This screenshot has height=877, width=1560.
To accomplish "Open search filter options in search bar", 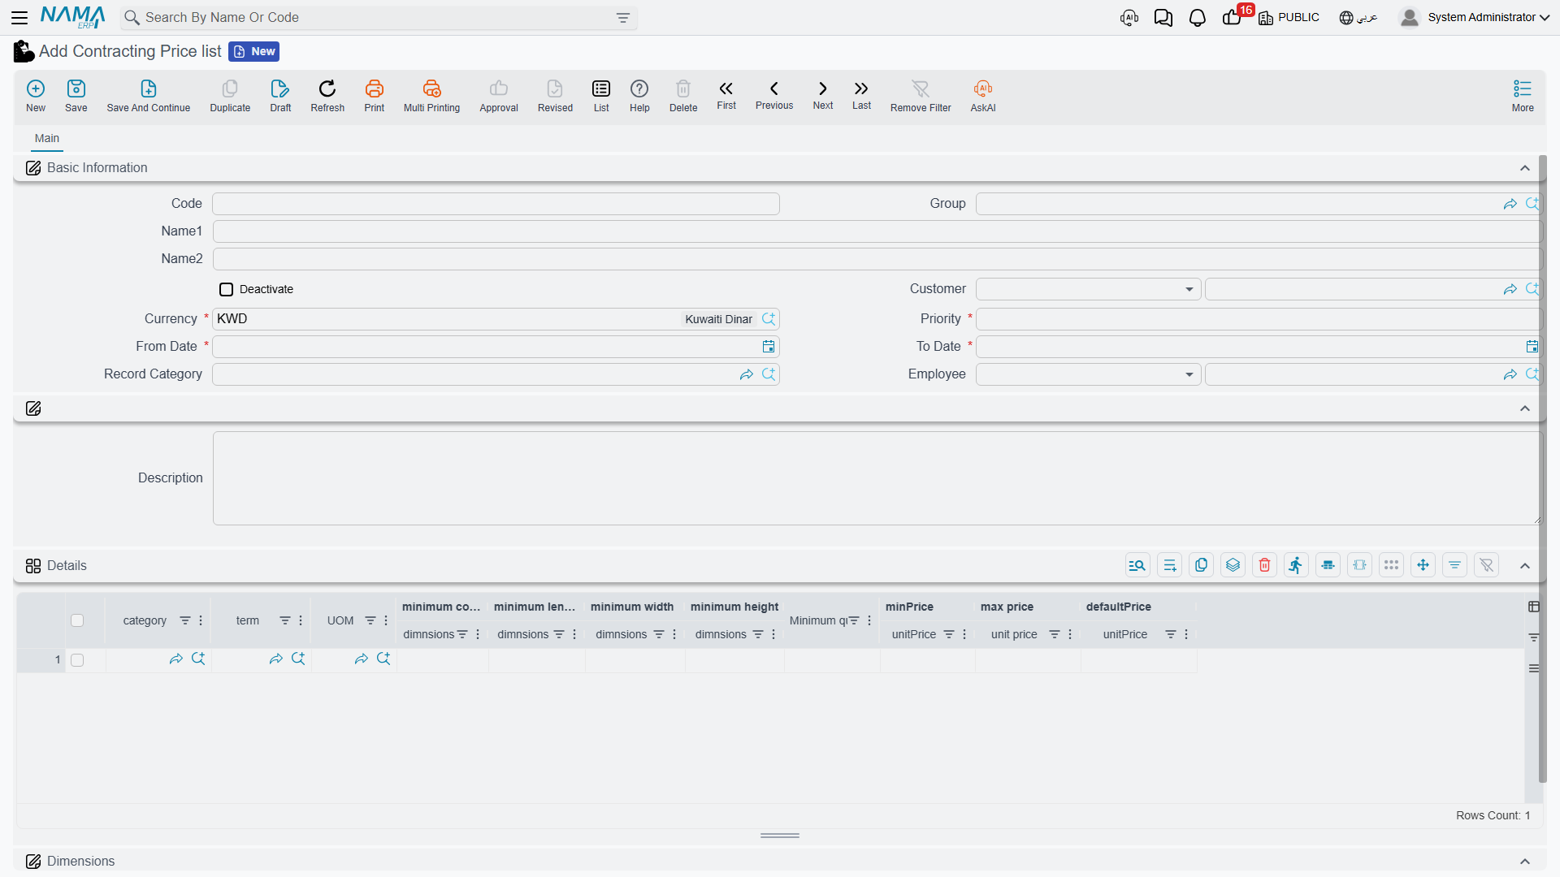I will [x=623, y=18].
